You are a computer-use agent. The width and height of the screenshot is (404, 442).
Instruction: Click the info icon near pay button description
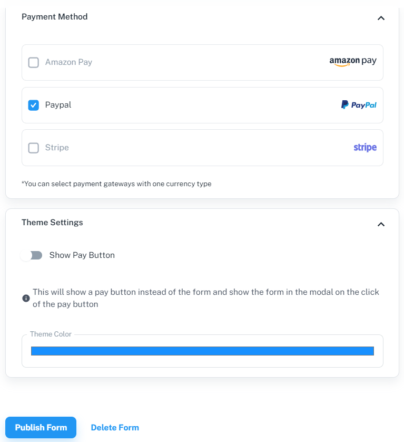(26, 298)
